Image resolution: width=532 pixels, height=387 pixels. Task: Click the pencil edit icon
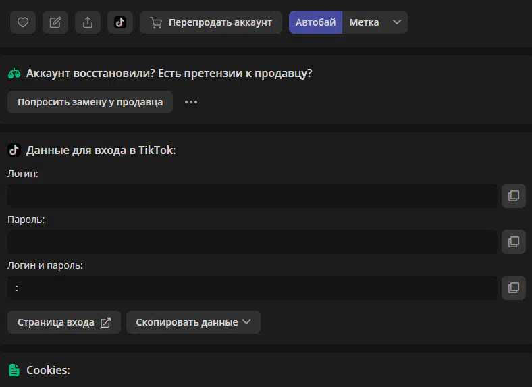click(55, 22)
